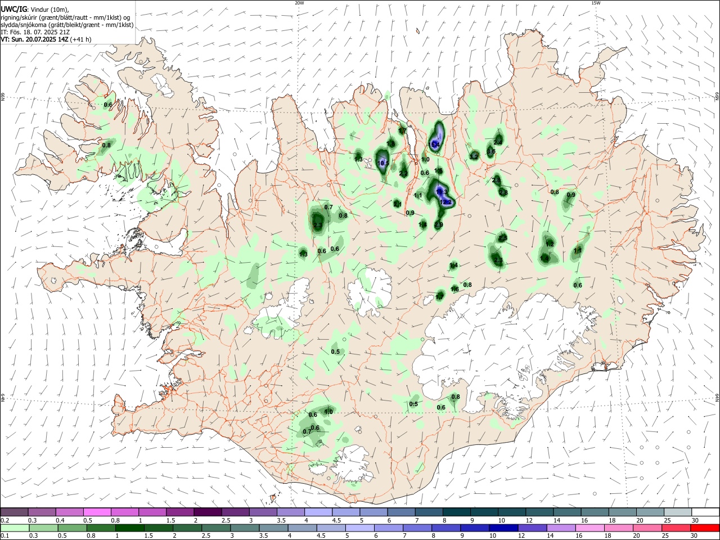Click the '15.4' precipitation value on map
The image size is (720, 540).
point(434,145)
